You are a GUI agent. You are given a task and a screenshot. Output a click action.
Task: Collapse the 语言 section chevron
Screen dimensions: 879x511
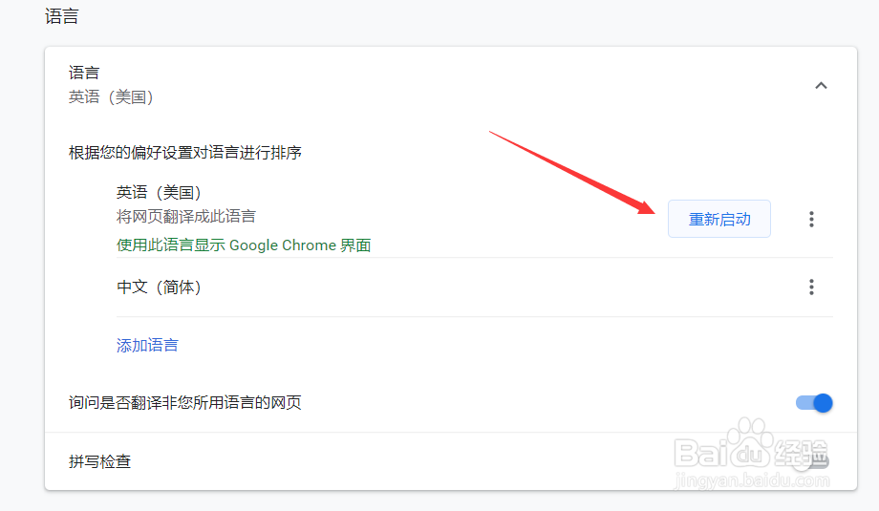click(821, 86)
